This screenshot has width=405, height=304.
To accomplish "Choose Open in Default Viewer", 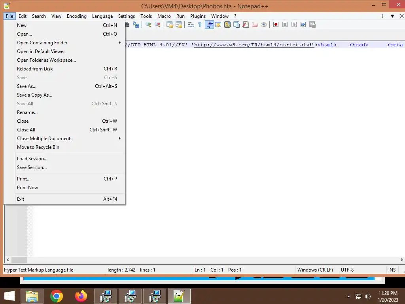I will pyautogui.click(x=67, y=51).
